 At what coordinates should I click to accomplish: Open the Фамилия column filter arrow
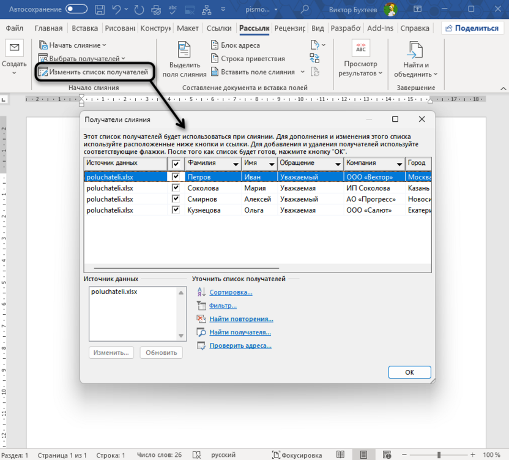pyautogui.click(x=236, y=165)
